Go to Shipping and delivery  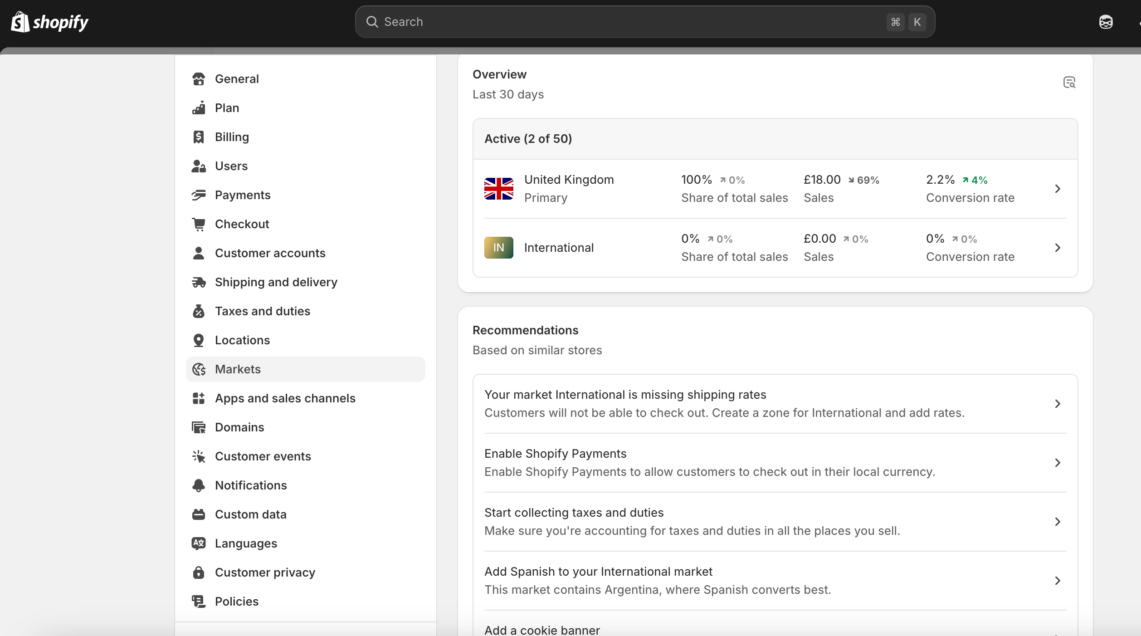pos(305,282)
